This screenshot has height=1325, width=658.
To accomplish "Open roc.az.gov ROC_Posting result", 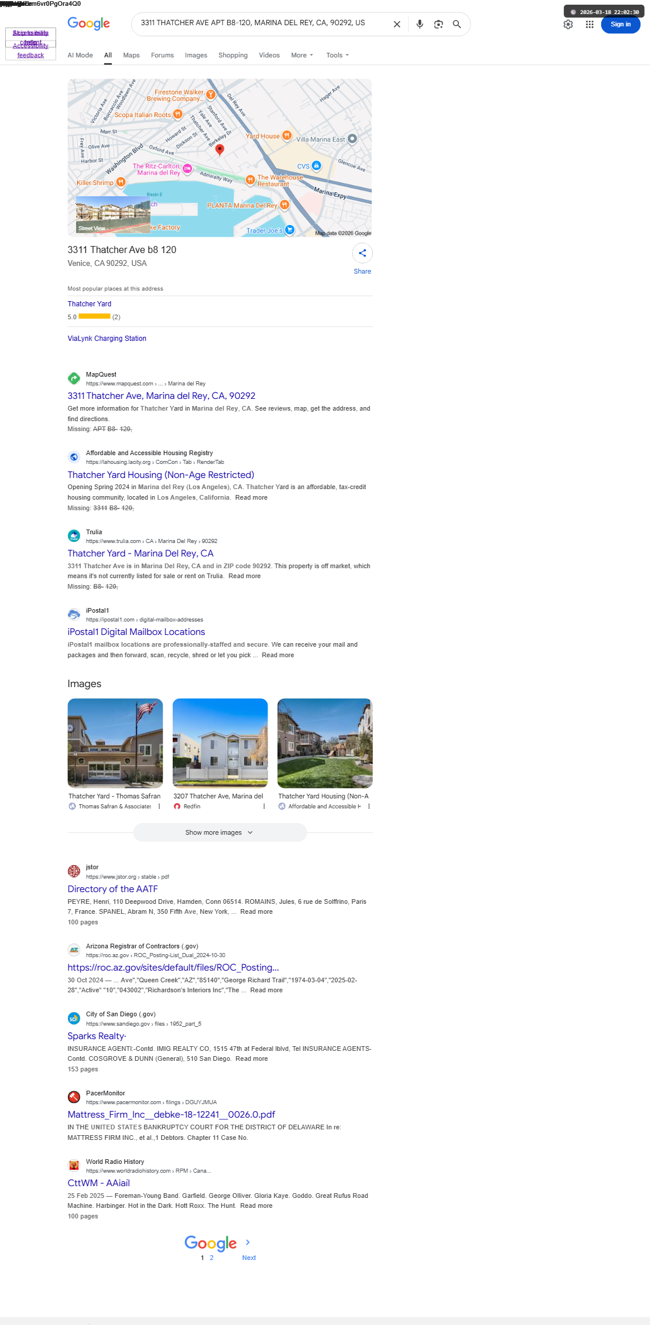I will pos(173,968).
